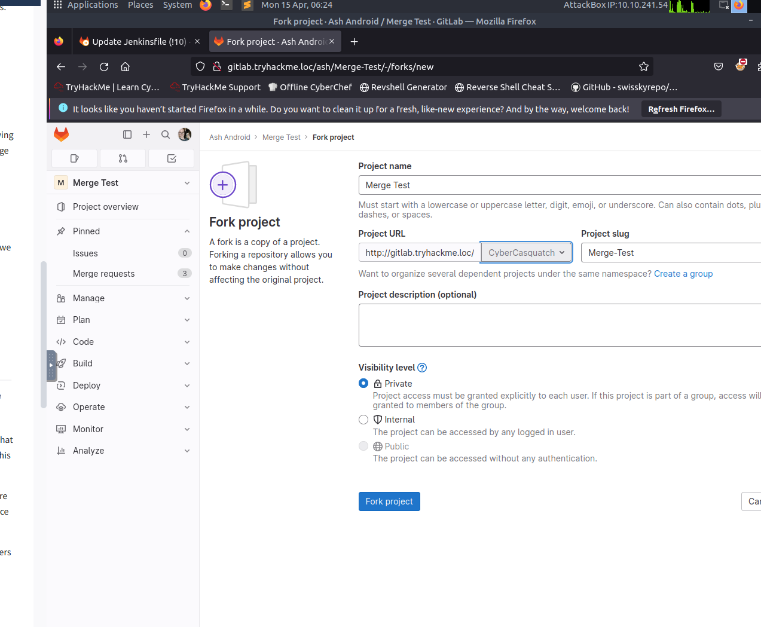The height and width of the screenshot is (627, 761).
Task: Close the Update Jenkinsfile tab
Action: click(197, 42)
